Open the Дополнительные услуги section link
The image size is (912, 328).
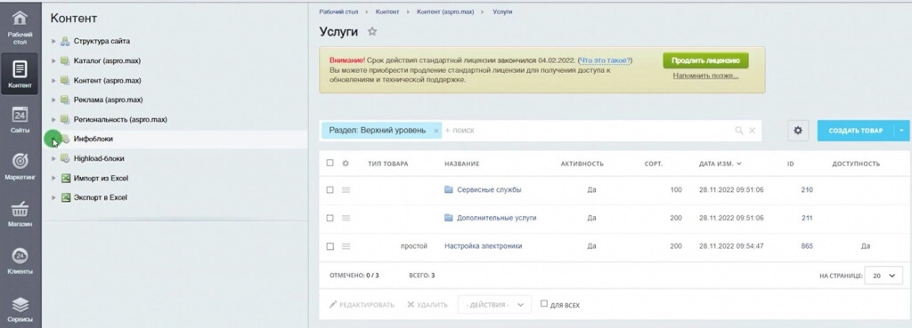(x=497, y=218)
